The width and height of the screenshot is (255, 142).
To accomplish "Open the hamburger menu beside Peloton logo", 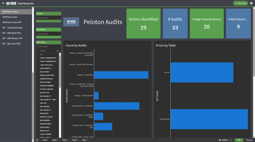I will 3,3.
